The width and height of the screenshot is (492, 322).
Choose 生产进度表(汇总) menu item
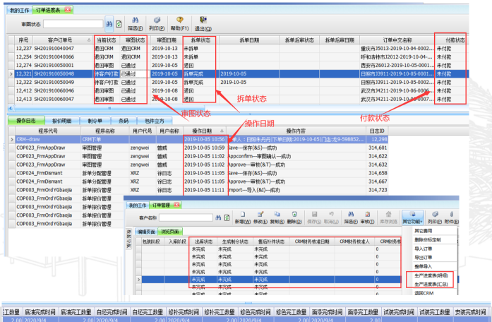(431, 285)
